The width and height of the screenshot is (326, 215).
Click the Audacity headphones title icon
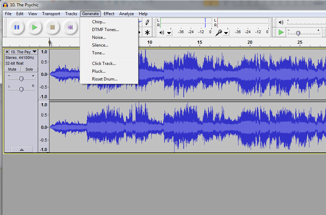pos(5,5)
